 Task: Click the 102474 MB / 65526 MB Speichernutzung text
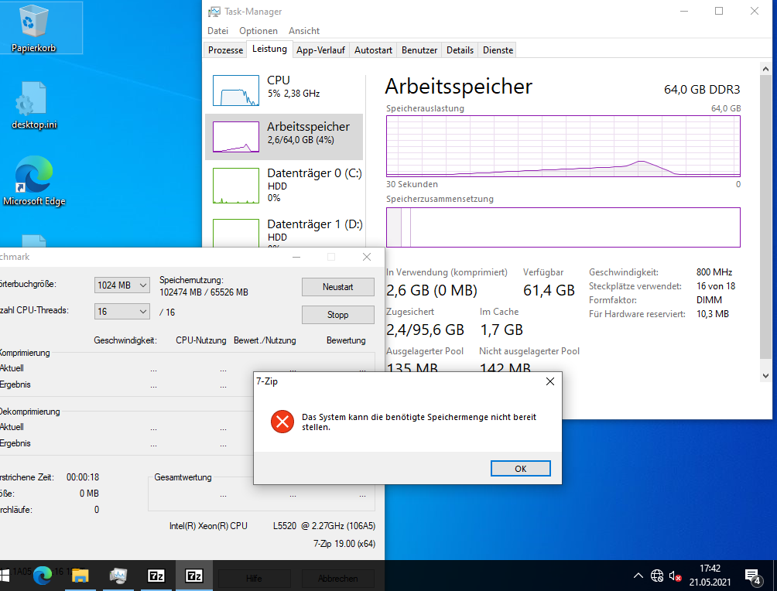click(x=204, y=292)
